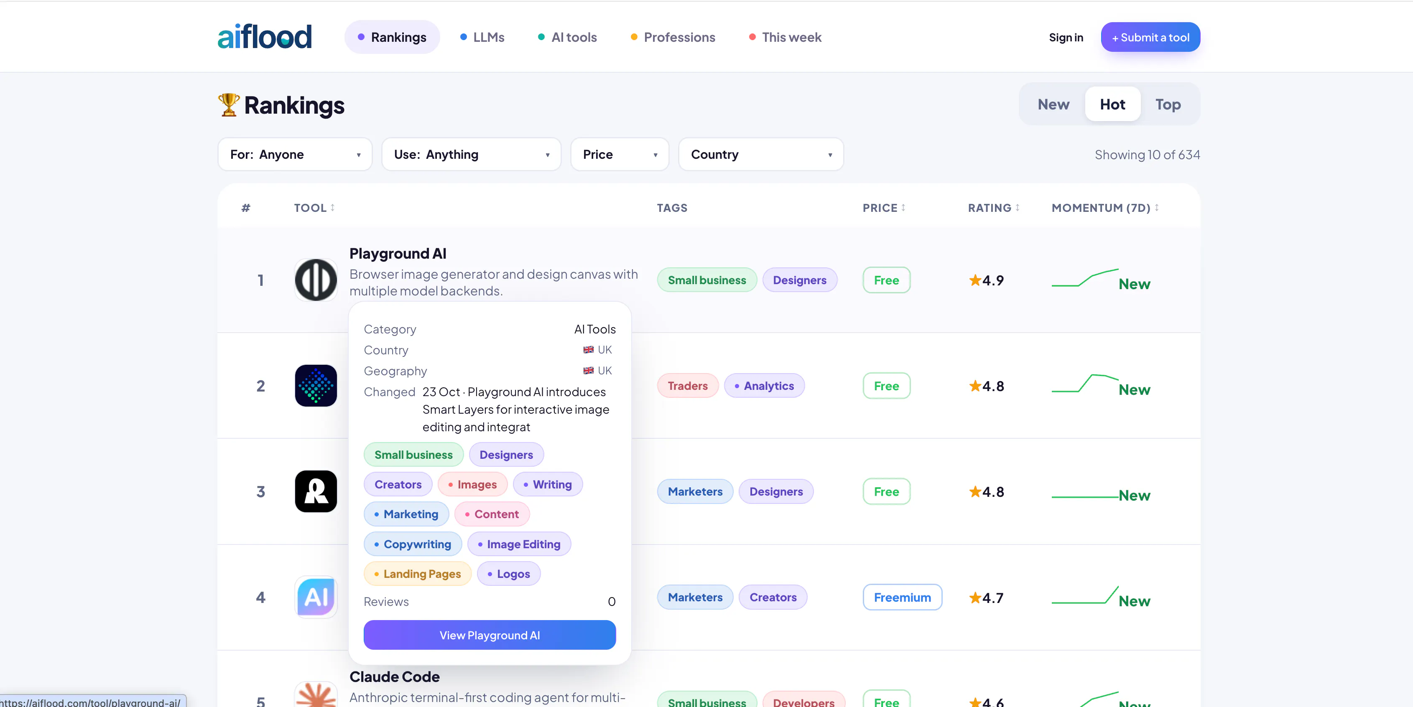Sort by Tool column arrow icon
The width and height of the screenshot is (1413, 707).
(332, 208)
